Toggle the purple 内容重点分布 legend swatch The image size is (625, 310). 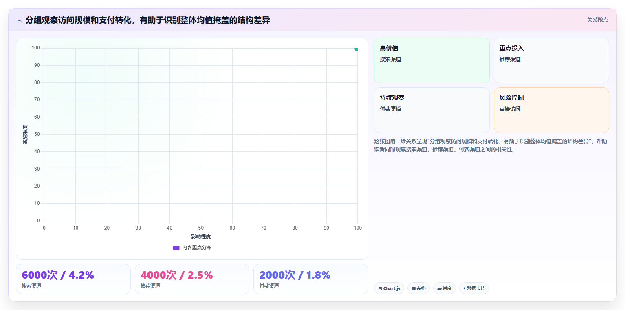click(x=176, y=248)
